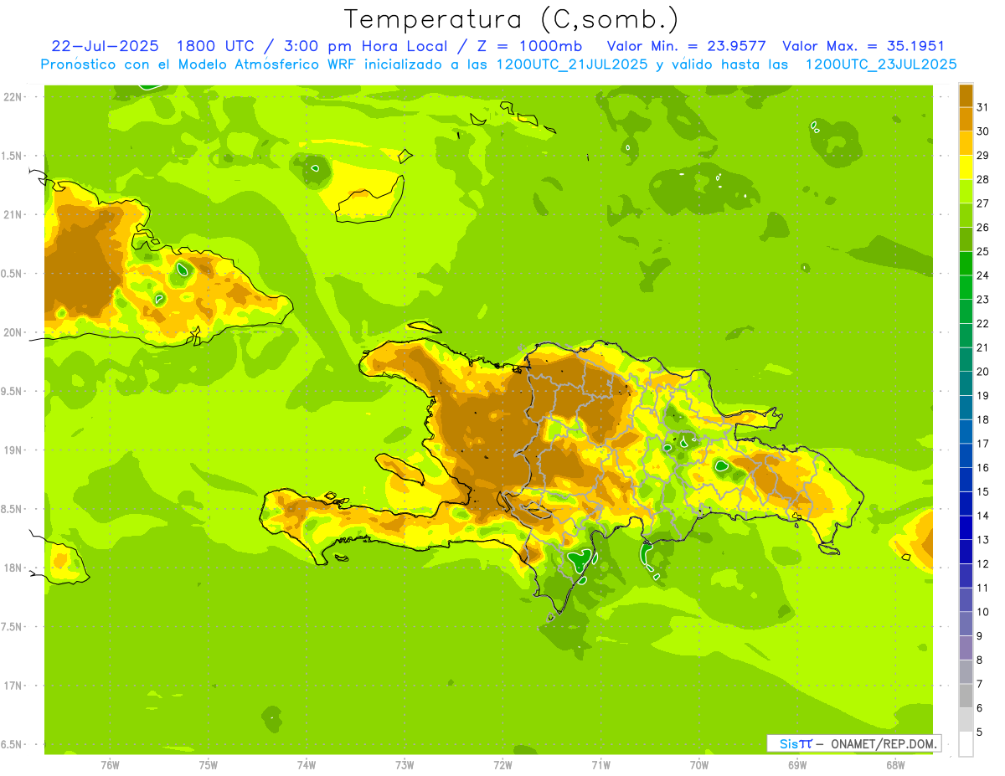This screenshot has height=776, width=1005.
Task: Click longitude axis label '70W'
Action: pyautogui.click(x=699, y=765)
